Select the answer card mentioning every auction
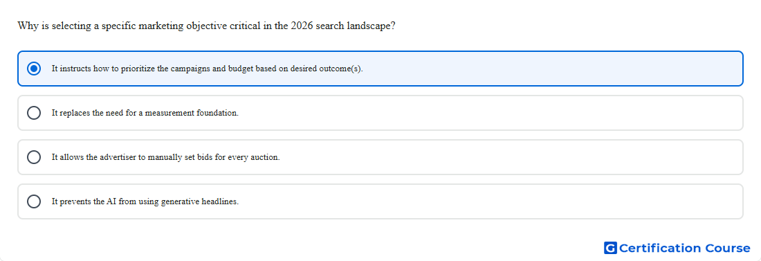761x261 pixels. click(x=380, y=157)
